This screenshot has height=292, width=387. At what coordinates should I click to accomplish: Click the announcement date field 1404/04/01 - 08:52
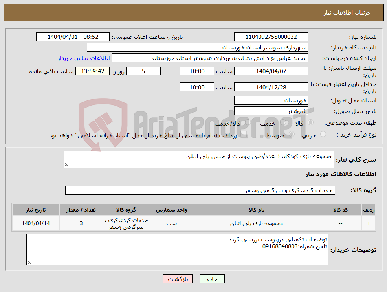pos(73,37)
